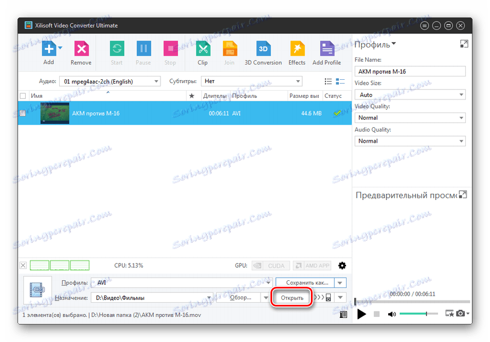The width and height of the screenshot is (490, 342).
Task: Click the green completed status checkmark
Action: [337, 113]
